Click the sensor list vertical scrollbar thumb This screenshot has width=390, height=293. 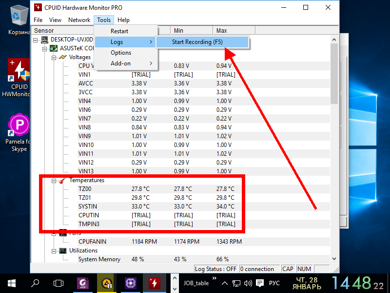334,74
